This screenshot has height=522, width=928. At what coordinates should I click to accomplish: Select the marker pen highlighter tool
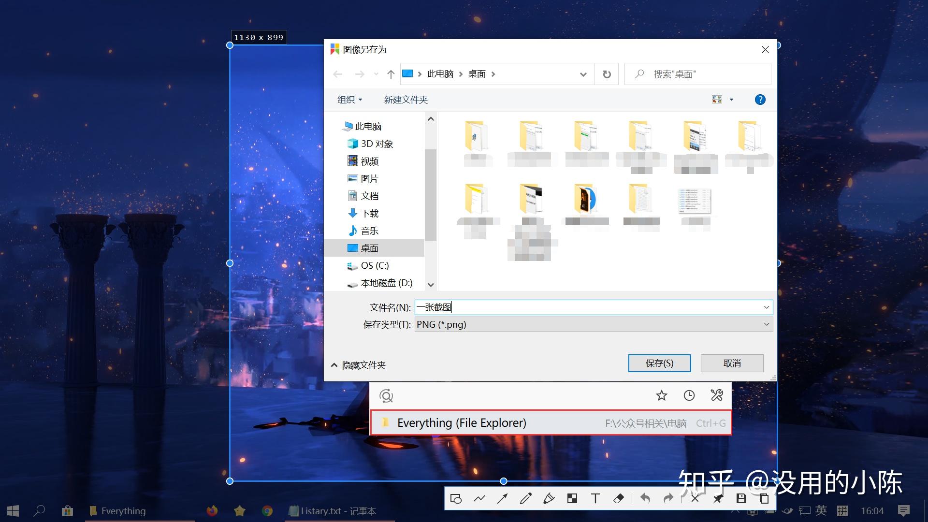tap(549, 498)
